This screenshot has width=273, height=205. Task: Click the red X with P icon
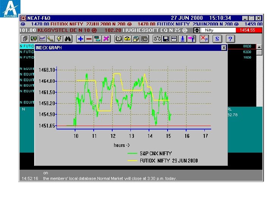[204, 39]
